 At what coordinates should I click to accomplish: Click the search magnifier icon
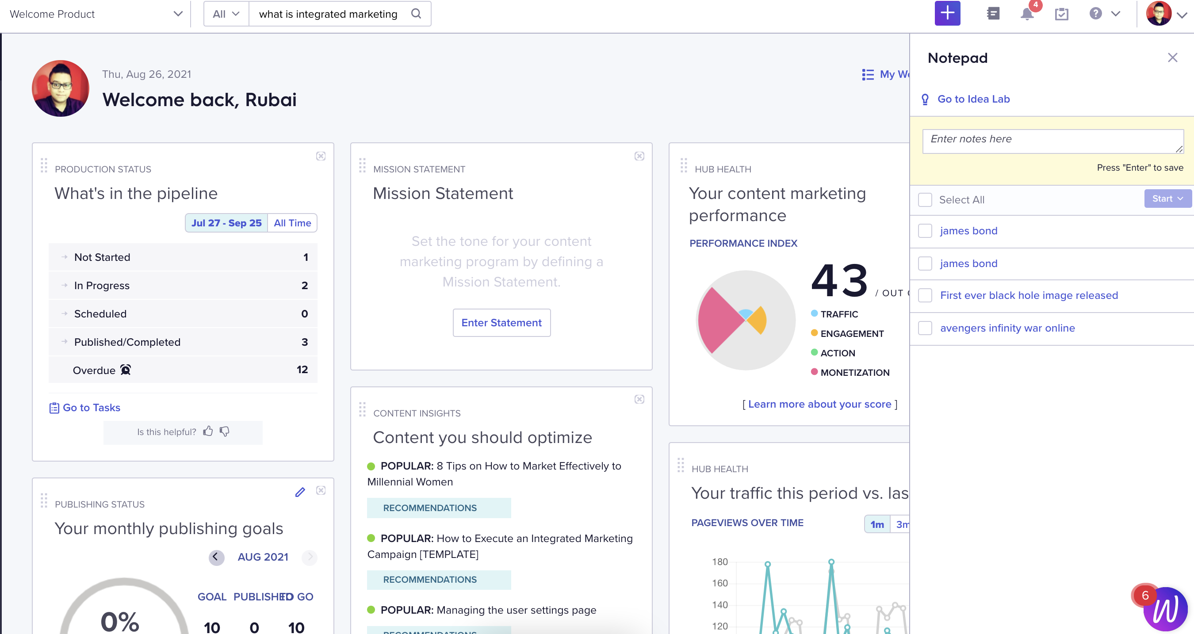point(416,14)
